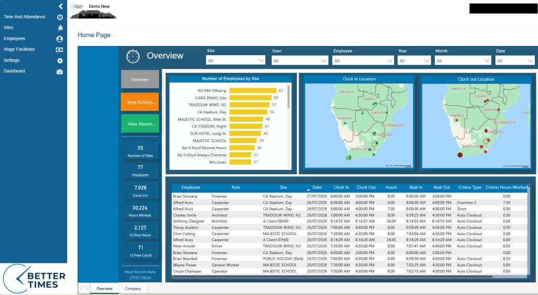Viewport: 538px width, 295px height.
Task: Expand the Site filter dropdown
Action: 235,60
